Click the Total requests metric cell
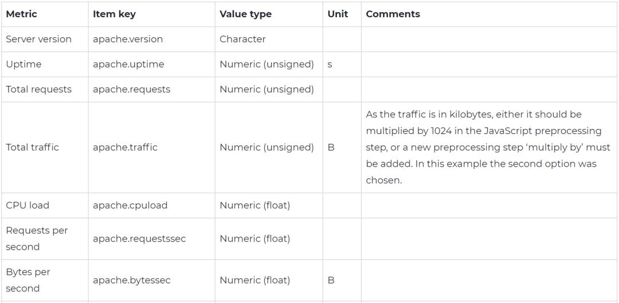This screenshot has height=303, width=619. tap(38, 89)
